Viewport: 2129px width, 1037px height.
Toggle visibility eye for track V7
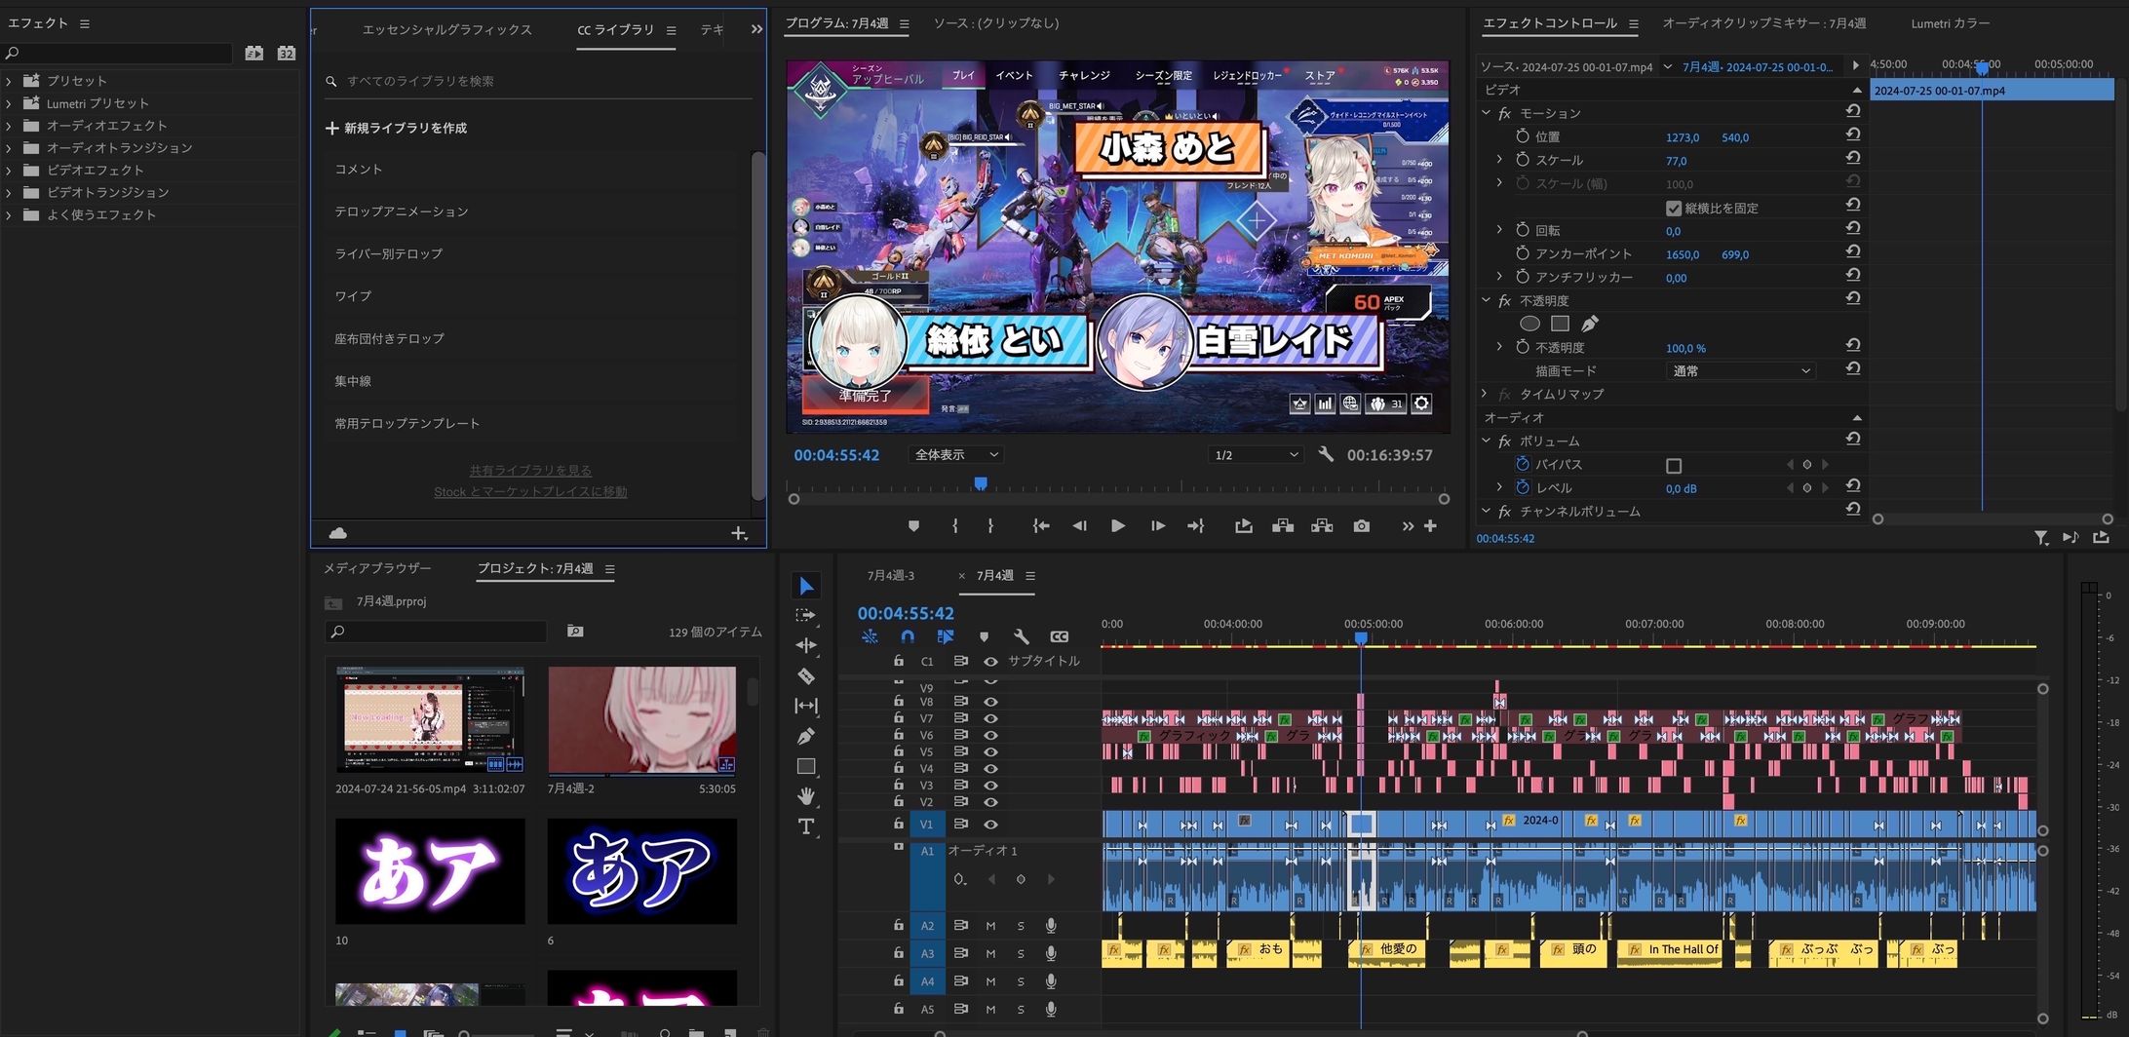(990, 718)
